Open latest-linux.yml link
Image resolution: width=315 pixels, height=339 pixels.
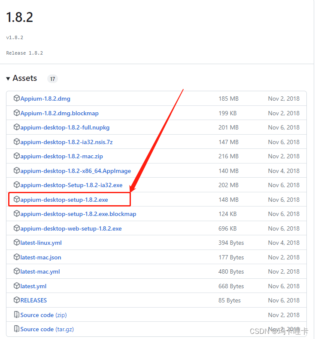[41, 243]
